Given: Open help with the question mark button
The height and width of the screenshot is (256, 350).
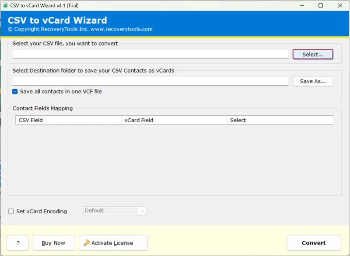Looking at the screenshot, I should (x=17, y=243).
